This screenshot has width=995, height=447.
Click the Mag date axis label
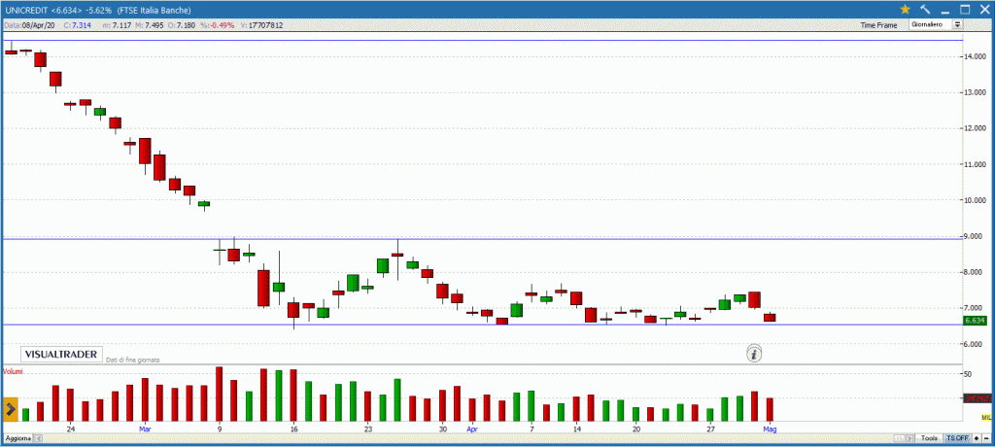point(770,429)
